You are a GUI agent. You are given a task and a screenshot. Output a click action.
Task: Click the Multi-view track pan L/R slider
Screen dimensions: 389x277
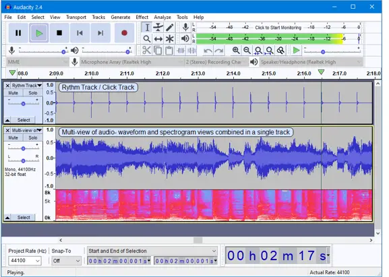tap(24, 160)
